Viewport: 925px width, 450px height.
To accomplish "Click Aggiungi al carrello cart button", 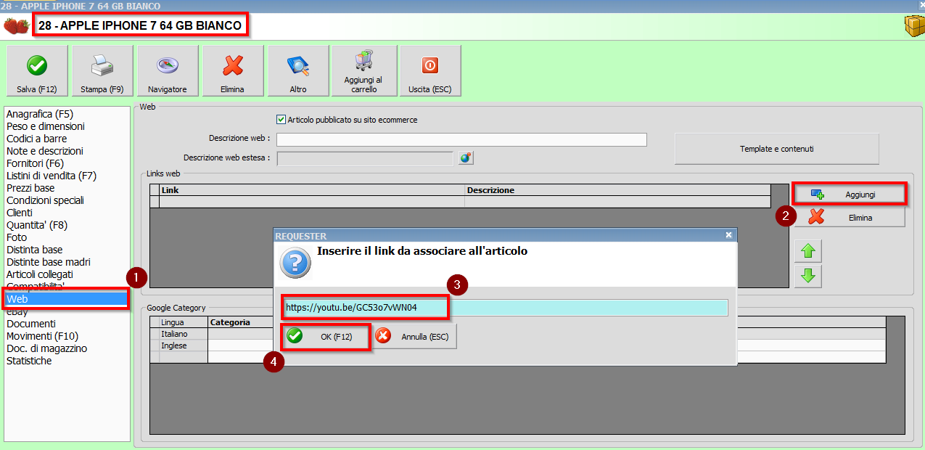I will coord(364,70).
